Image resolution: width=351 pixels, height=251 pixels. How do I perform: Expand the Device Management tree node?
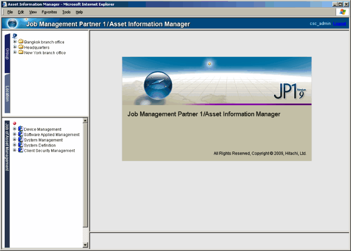pos(14,129)
